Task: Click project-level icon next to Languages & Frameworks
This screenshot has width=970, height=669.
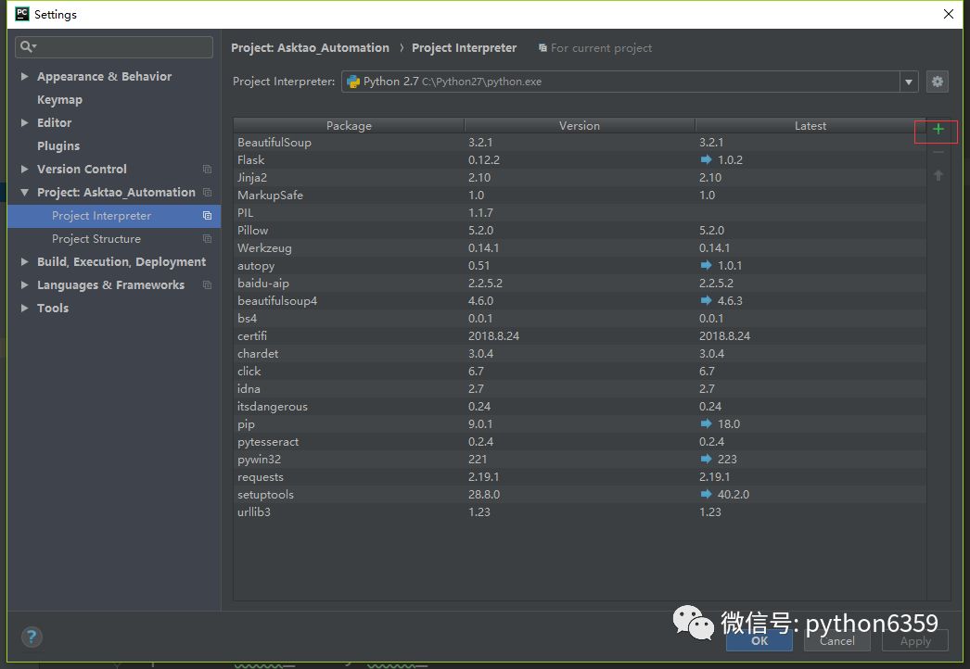Action: pyautogui.click(x=207, y=285)
